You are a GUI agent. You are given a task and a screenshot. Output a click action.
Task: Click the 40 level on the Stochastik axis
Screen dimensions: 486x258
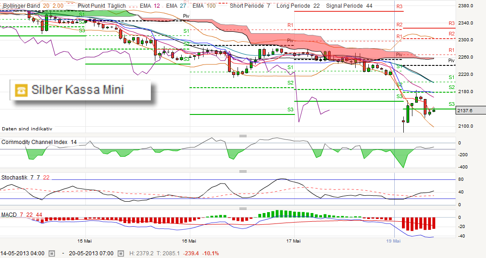461,192
